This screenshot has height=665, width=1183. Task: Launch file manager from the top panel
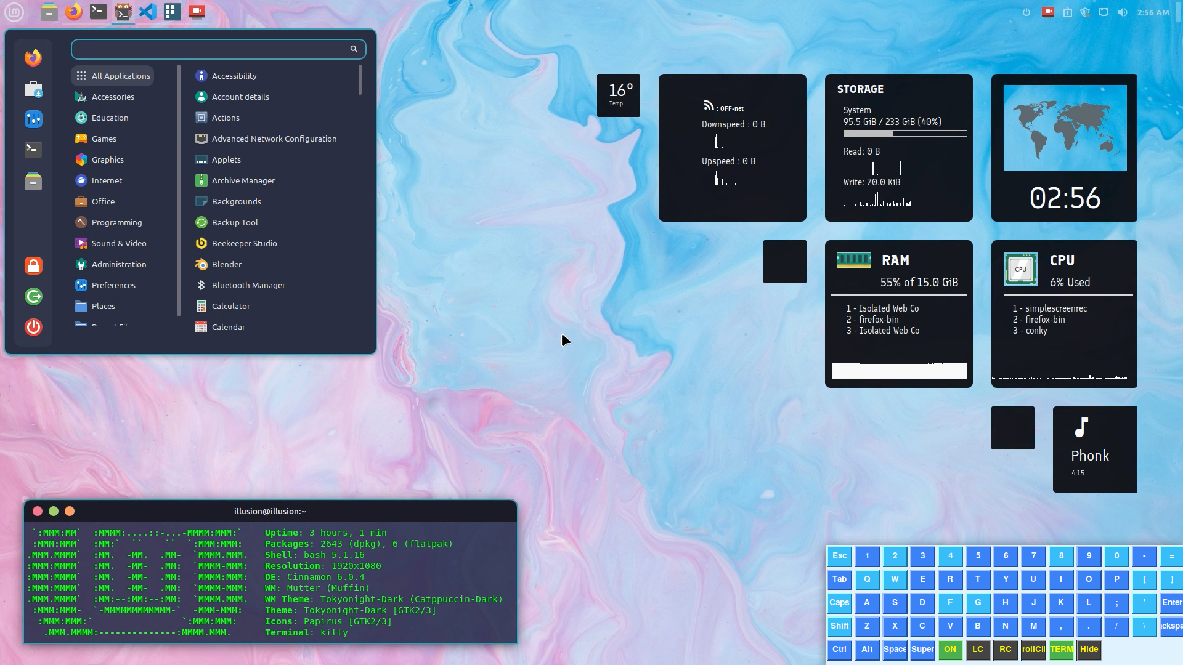(49, 12)
